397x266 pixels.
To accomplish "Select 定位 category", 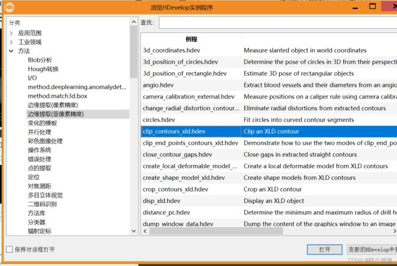I will [34, 177].
